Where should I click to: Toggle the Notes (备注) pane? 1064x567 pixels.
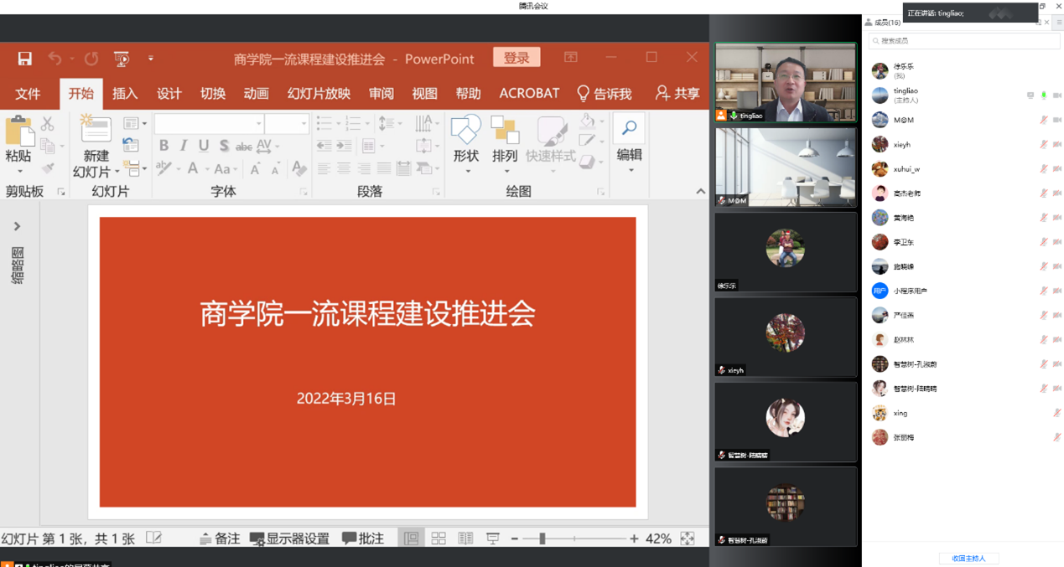pyautogui.click(x=220, y=539)
